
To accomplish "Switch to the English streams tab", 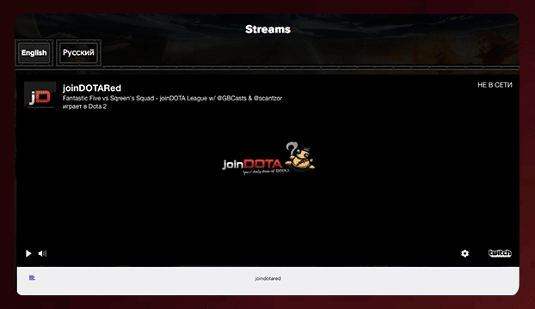I will 34,52.
